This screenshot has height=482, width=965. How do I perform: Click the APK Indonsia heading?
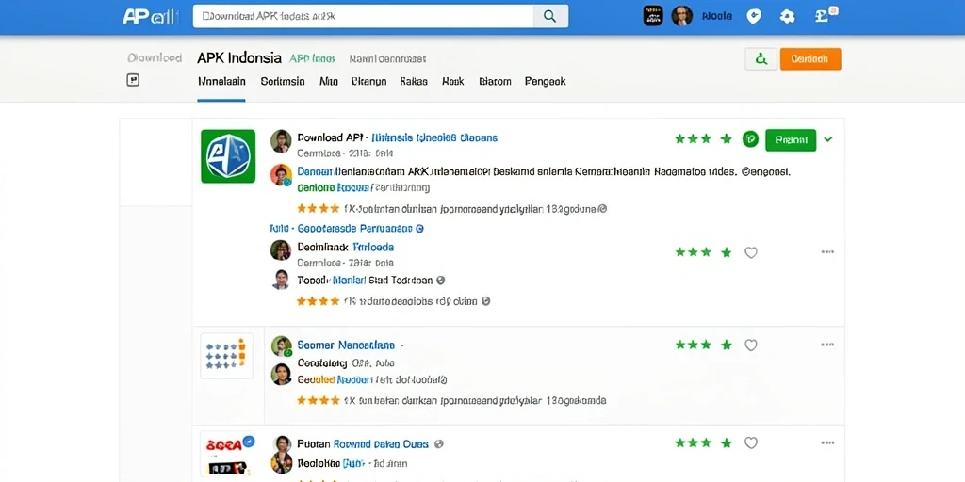click(239, 58)
